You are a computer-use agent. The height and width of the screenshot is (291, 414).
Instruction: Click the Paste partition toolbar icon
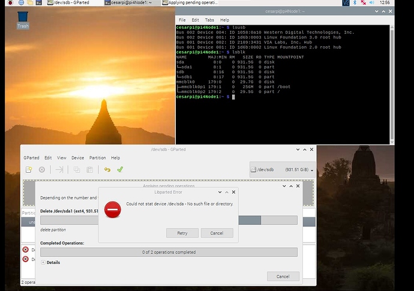click(90, 170)
